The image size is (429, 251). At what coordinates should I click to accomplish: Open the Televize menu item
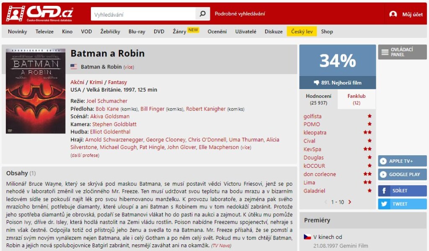tap(44, 32)
